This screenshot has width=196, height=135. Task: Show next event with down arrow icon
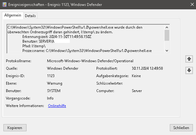pyautogui.click(x=189, y=70)
